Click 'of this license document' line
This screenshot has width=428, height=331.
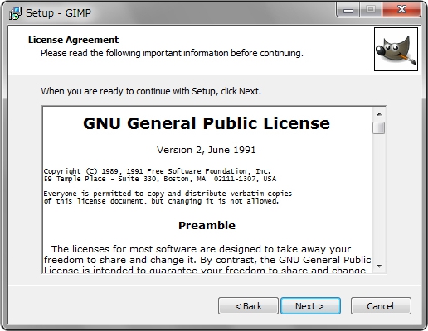(161, 201)
